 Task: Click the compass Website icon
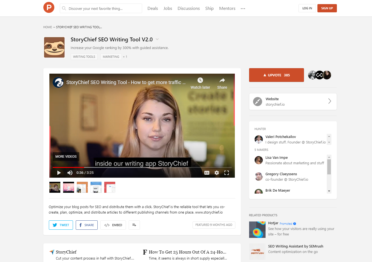click(x=257, y=102)
